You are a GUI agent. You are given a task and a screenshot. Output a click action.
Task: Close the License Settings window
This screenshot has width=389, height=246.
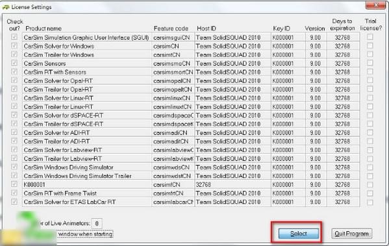coord(375,5)
